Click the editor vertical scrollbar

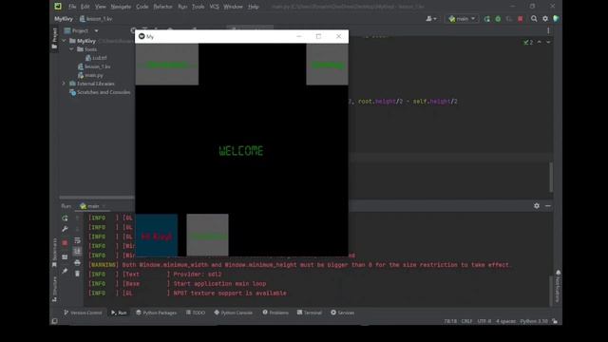point(551,177)
